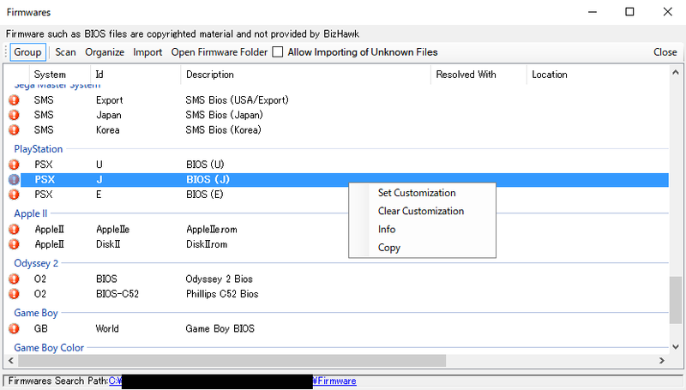Click the error icon beside PSX U row
This screenshot has height=390, width=686.
point(14,165)
